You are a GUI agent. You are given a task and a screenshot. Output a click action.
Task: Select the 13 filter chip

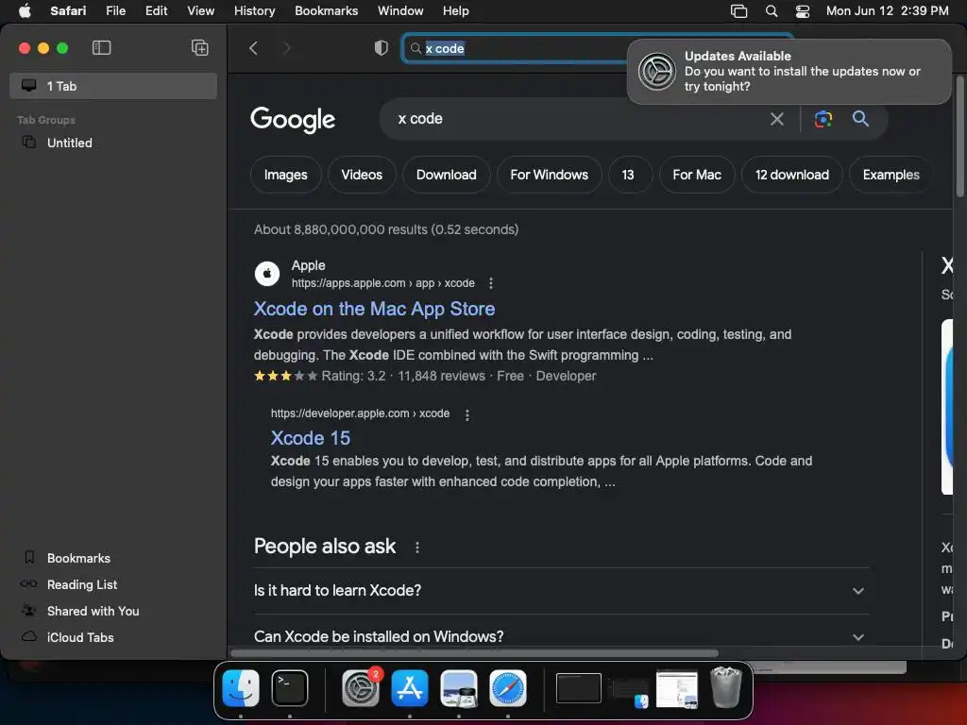pyautogui.click(x=628, y=175)
